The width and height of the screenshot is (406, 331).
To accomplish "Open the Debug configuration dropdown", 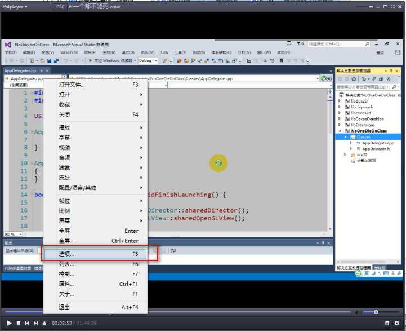I will [x=148, y=61].
